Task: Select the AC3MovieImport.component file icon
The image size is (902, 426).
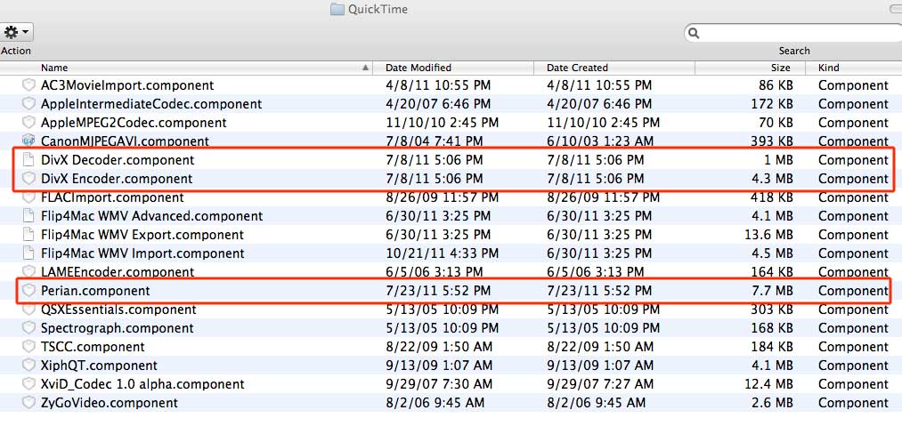Action: click(x=28, y=85)
